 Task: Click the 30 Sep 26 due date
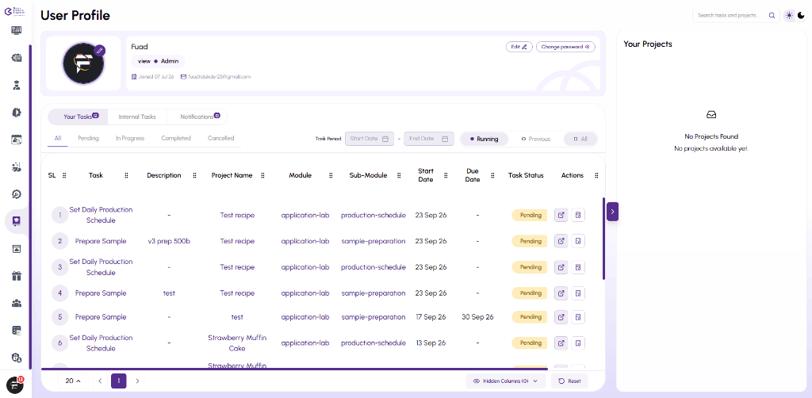click(x=477, y=317)
